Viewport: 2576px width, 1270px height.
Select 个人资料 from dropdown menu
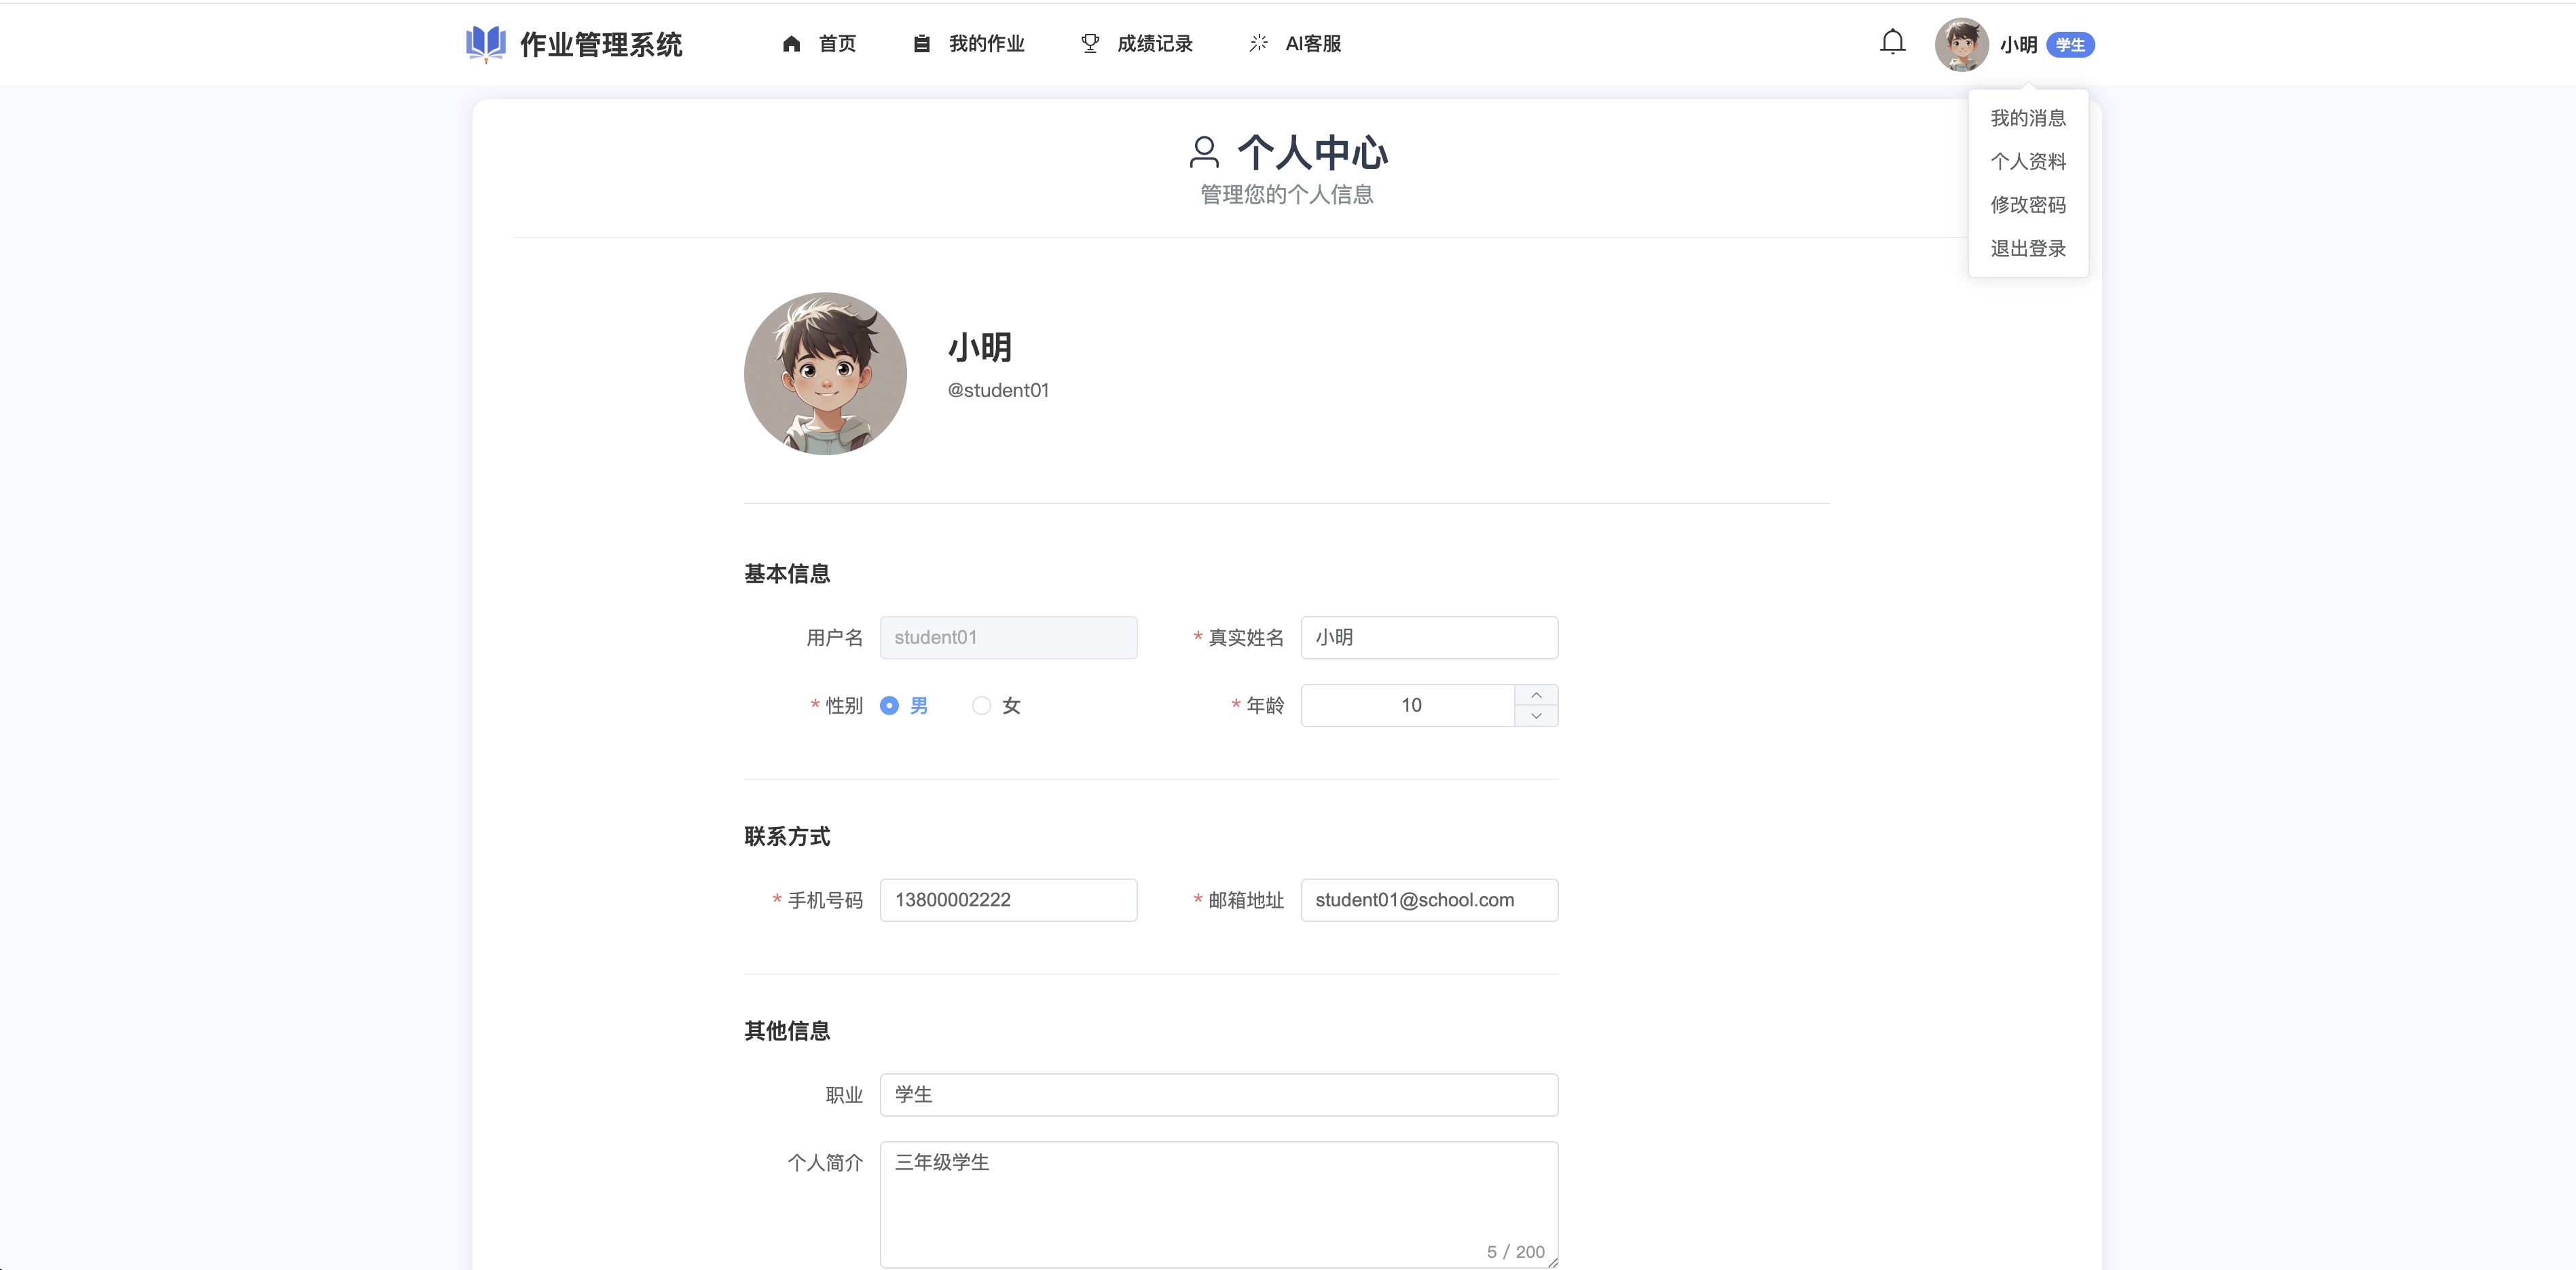[2028, 161]
